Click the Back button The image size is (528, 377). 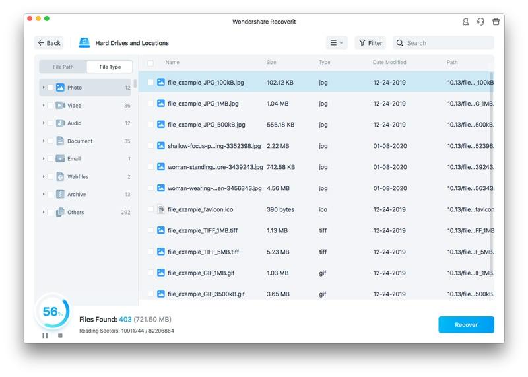click(x=49, y=43)
